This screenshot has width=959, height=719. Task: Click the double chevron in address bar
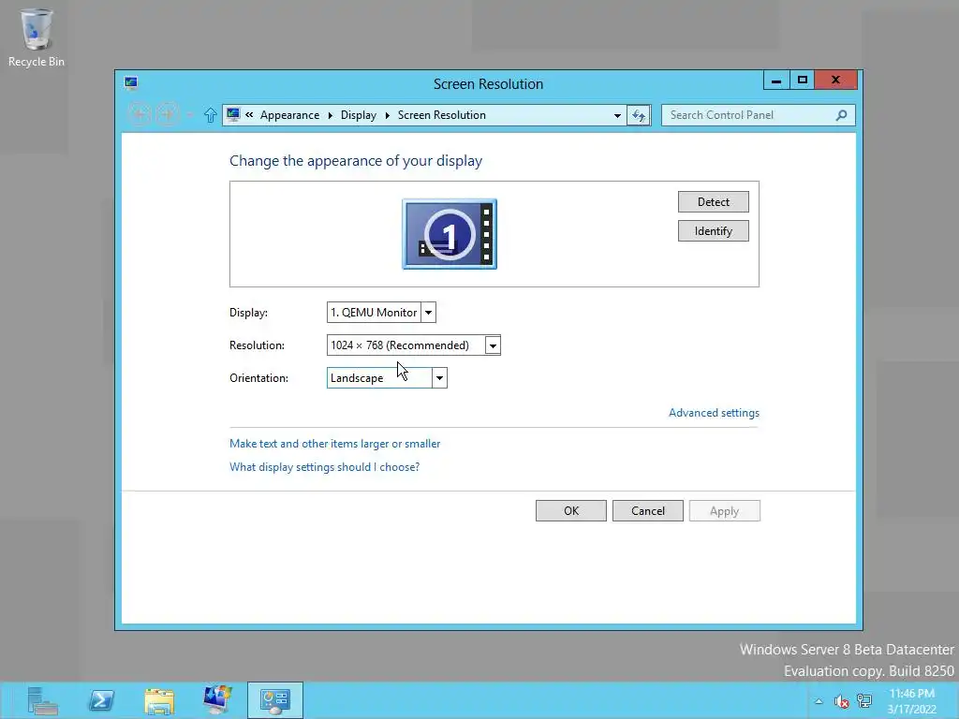click(249, 114)
